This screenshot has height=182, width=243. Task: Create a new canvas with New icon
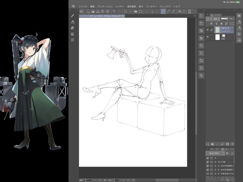88,11
